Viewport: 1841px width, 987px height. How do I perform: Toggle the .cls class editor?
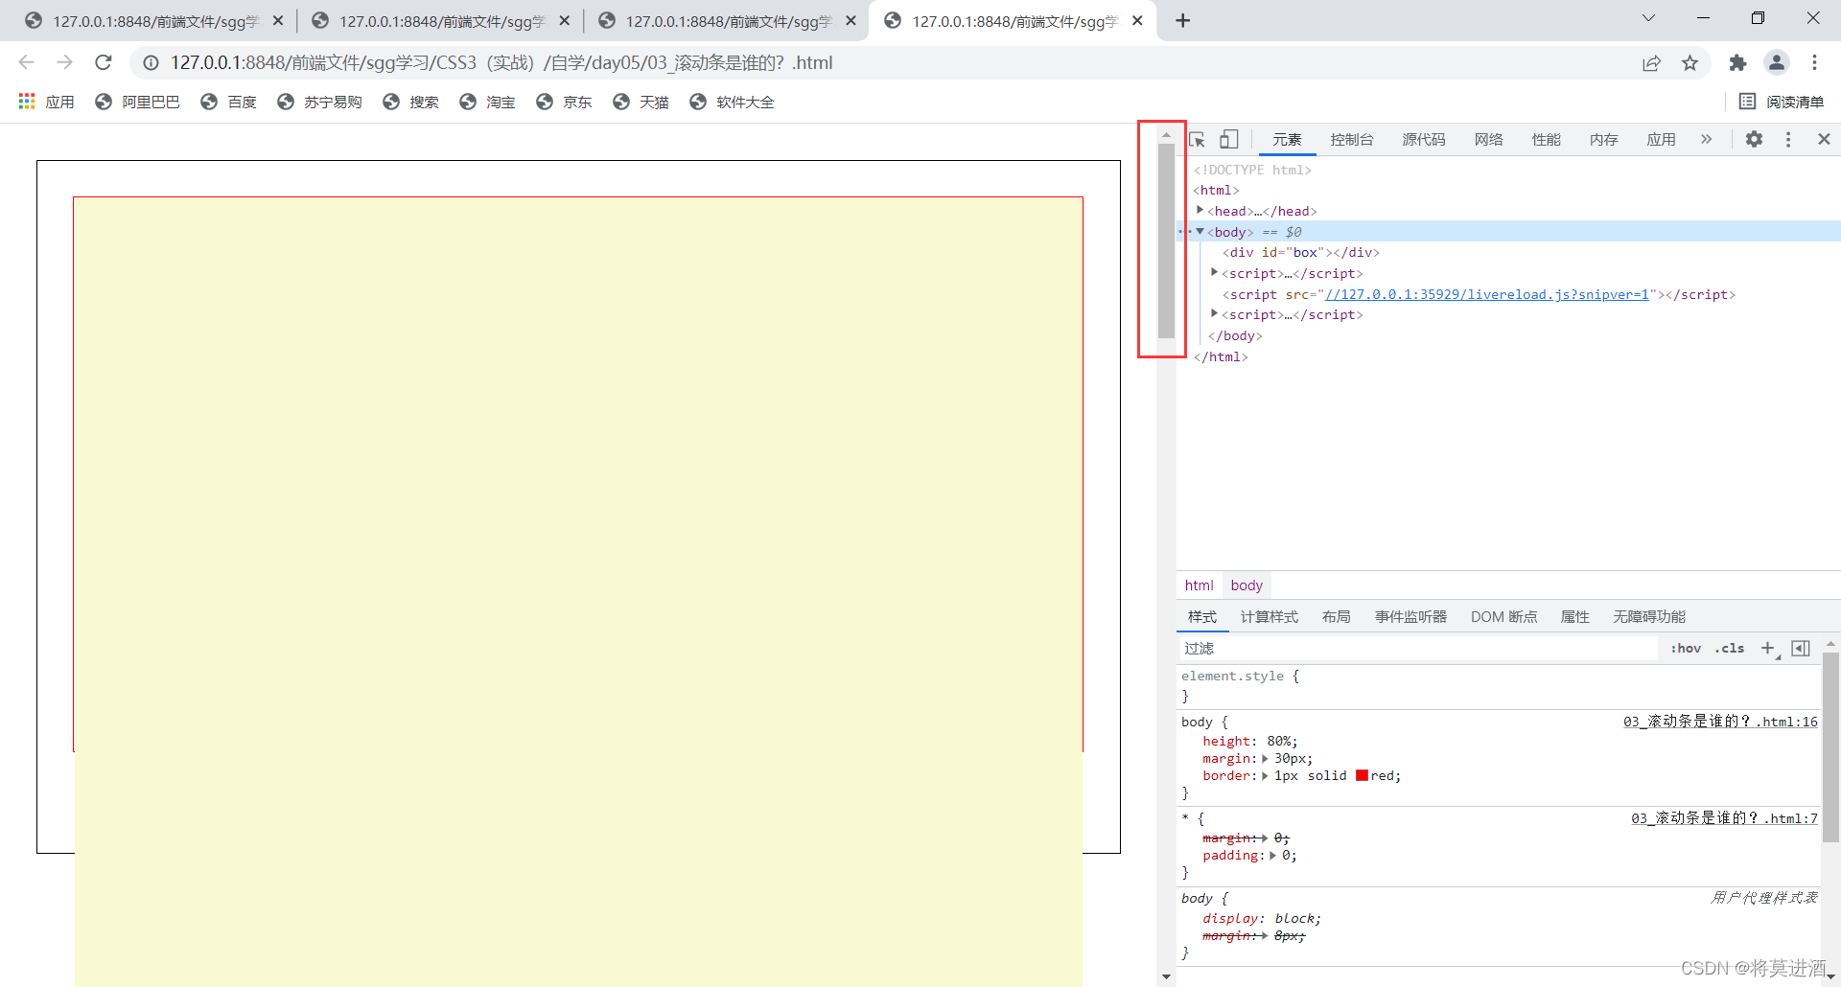(x=1730, y=649)
